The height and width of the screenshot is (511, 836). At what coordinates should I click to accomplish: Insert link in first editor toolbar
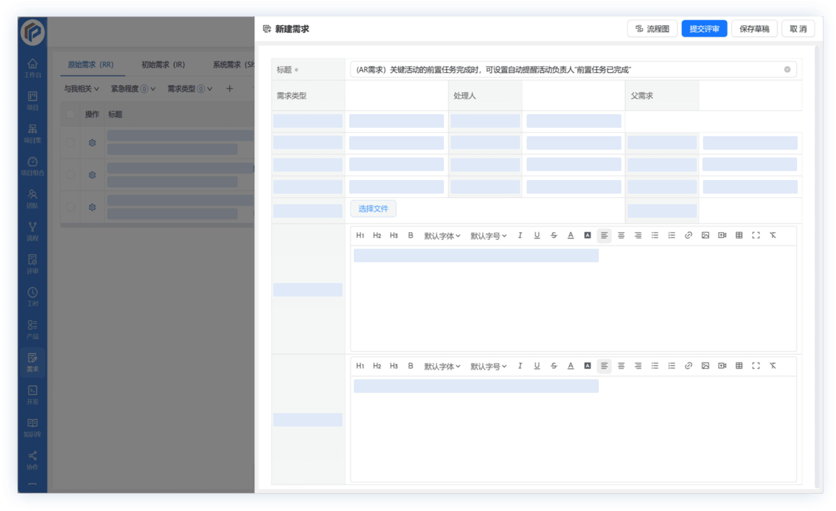coord(688,235)
